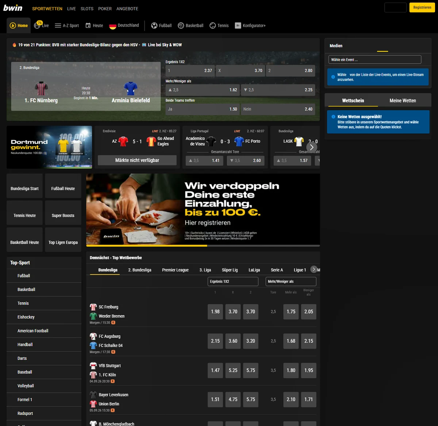Bet on Nürnberg win odds 2.37
Viewport: 438px width, 426px height.
coord(190,70)
